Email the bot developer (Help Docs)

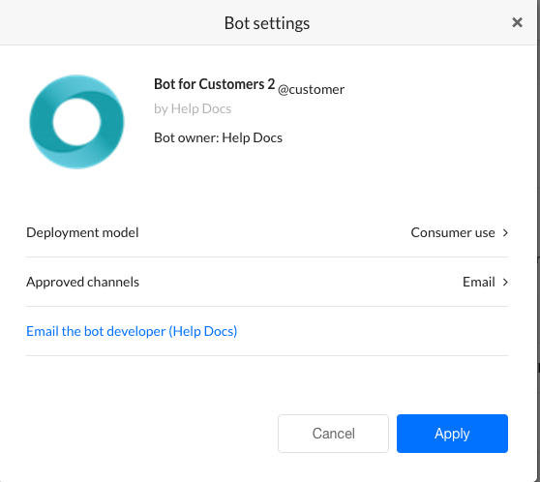(132, 331)
